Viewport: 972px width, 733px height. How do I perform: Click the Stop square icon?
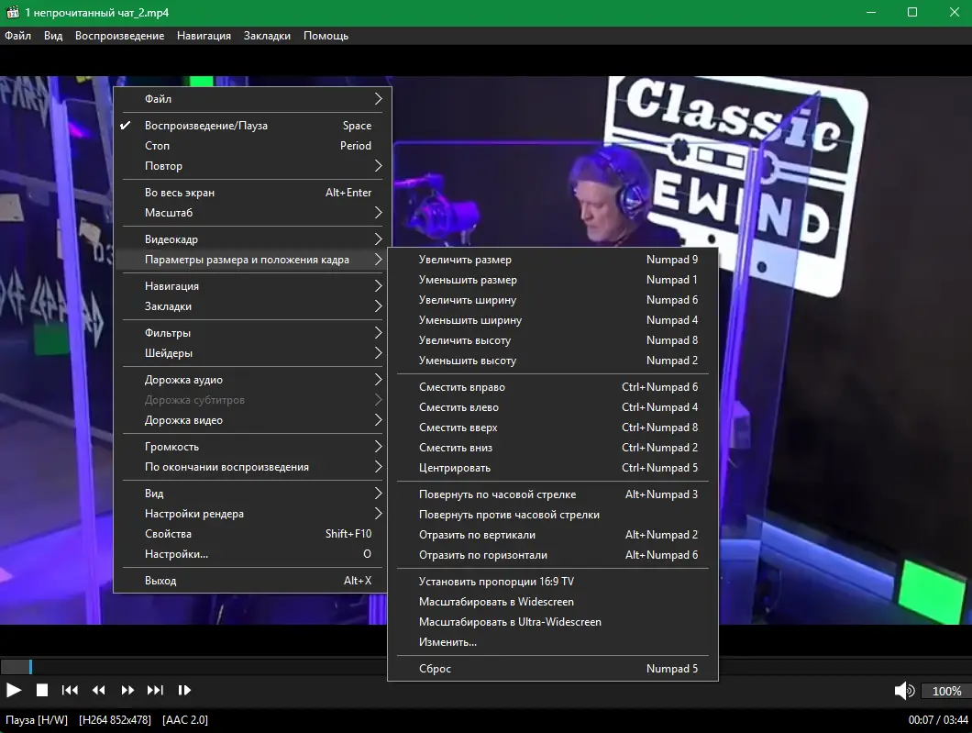[42, 690]
